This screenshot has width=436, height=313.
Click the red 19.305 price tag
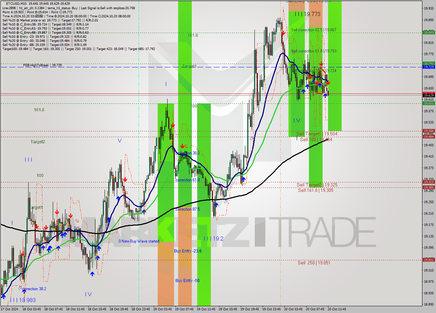pos(429,187)
